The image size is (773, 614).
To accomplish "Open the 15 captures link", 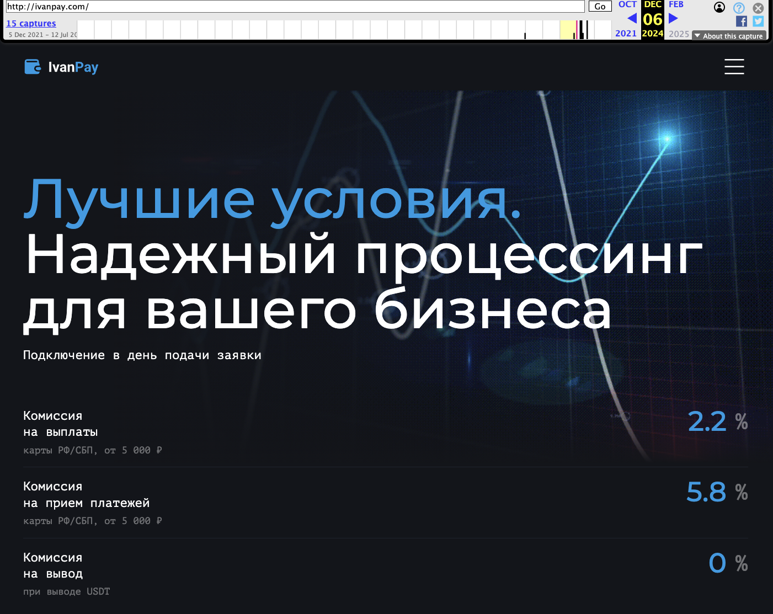I will point(31,23).
